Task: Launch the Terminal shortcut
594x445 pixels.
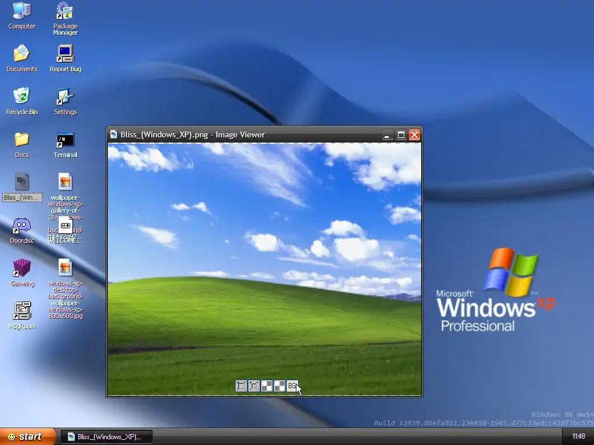Action: tap(65, 144)
